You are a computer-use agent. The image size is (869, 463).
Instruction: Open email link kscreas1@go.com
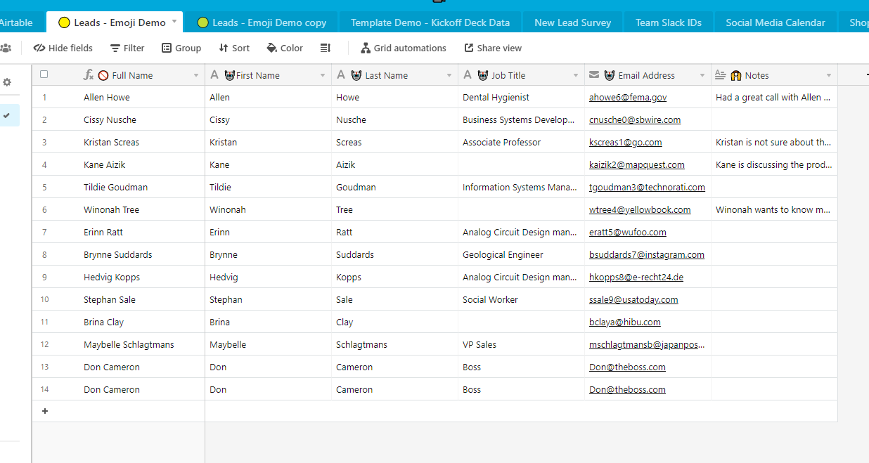pyautogui.click(x=626, y=143)
